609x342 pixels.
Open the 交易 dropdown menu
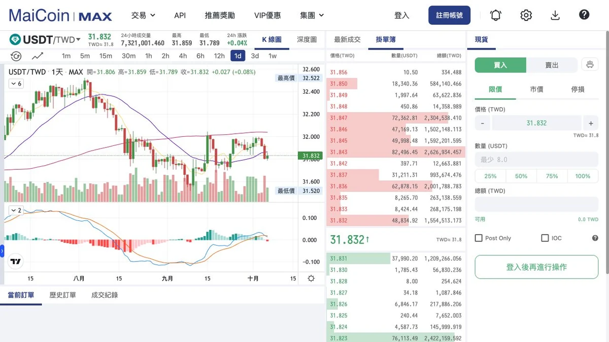tap(143, 15)
